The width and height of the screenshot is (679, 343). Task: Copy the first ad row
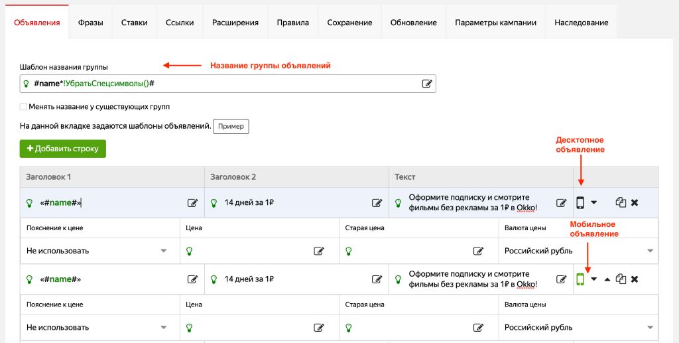pyautogui.click(x=621, y=203)
